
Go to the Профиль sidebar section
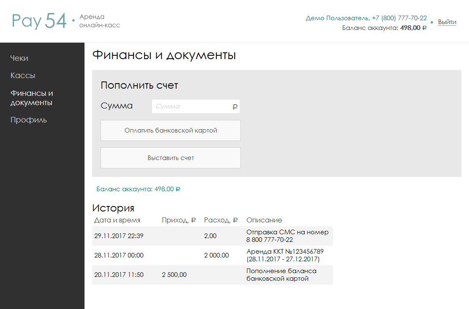tap(28, 120)
